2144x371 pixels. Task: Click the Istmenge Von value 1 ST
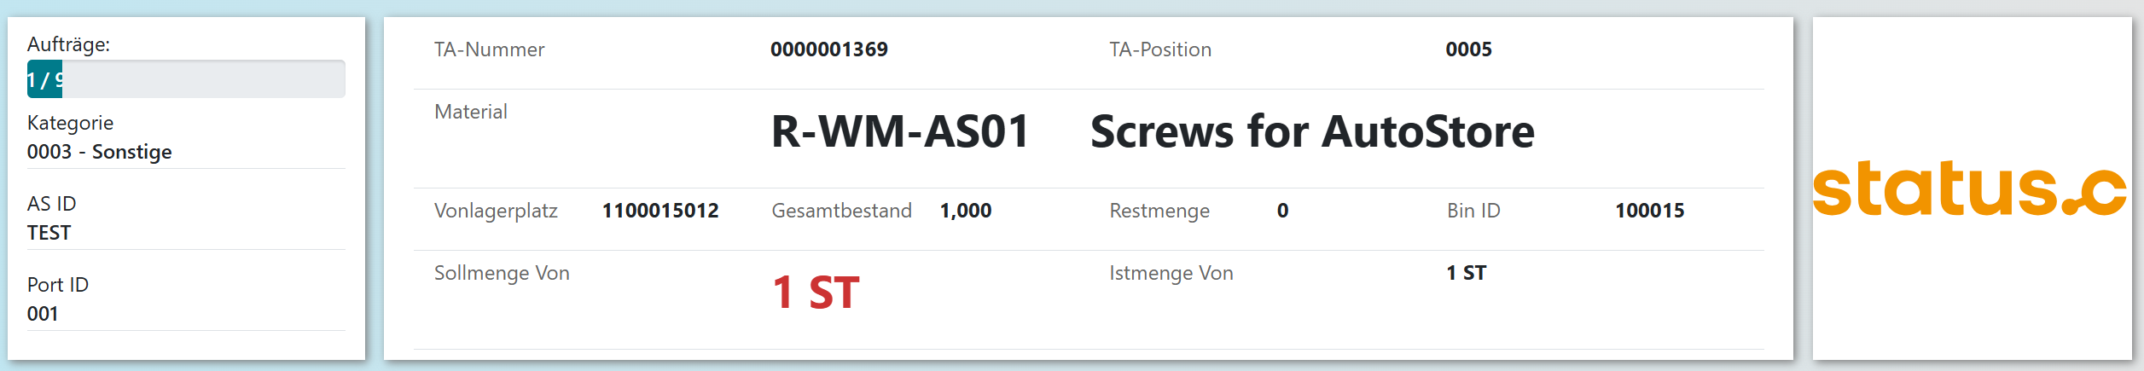click(1466, 273)
